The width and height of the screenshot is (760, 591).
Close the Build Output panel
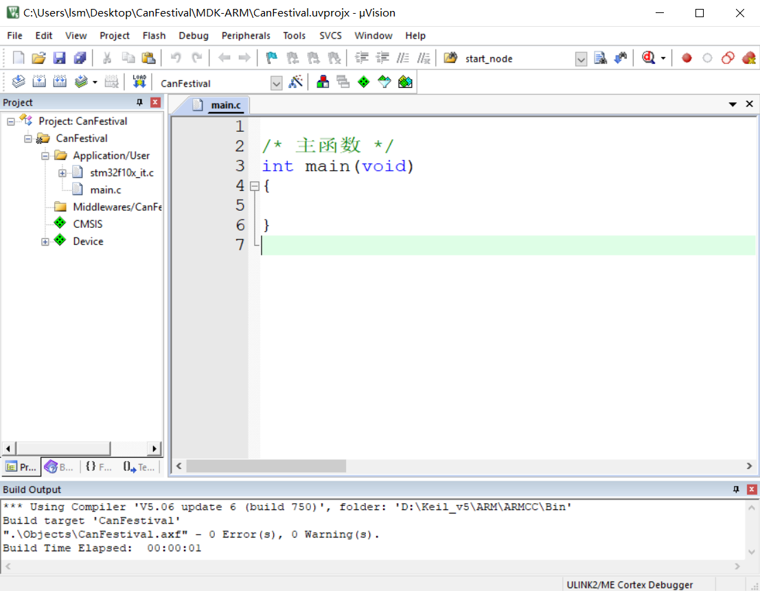click(751, 489)
